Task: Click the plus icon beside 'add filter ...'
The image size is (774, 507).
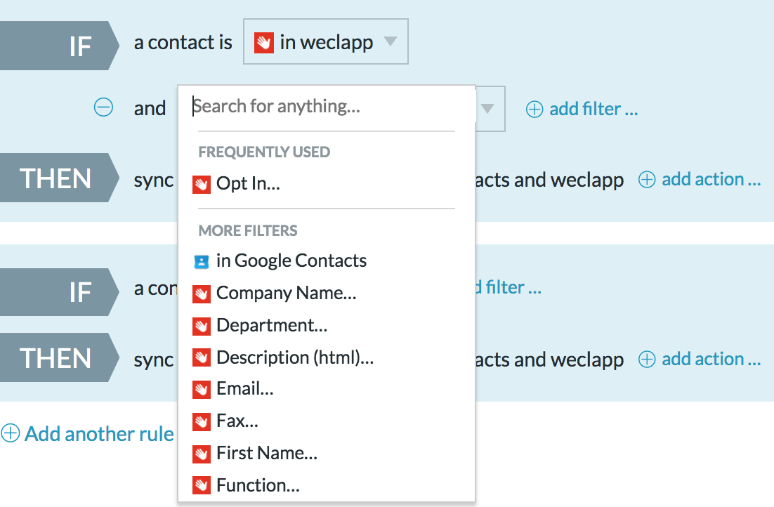Action: (534, 109)
